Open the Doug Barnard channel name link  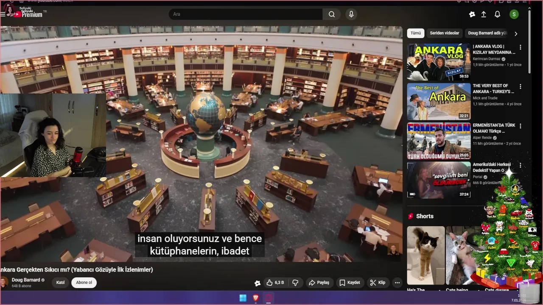(26, 280)
